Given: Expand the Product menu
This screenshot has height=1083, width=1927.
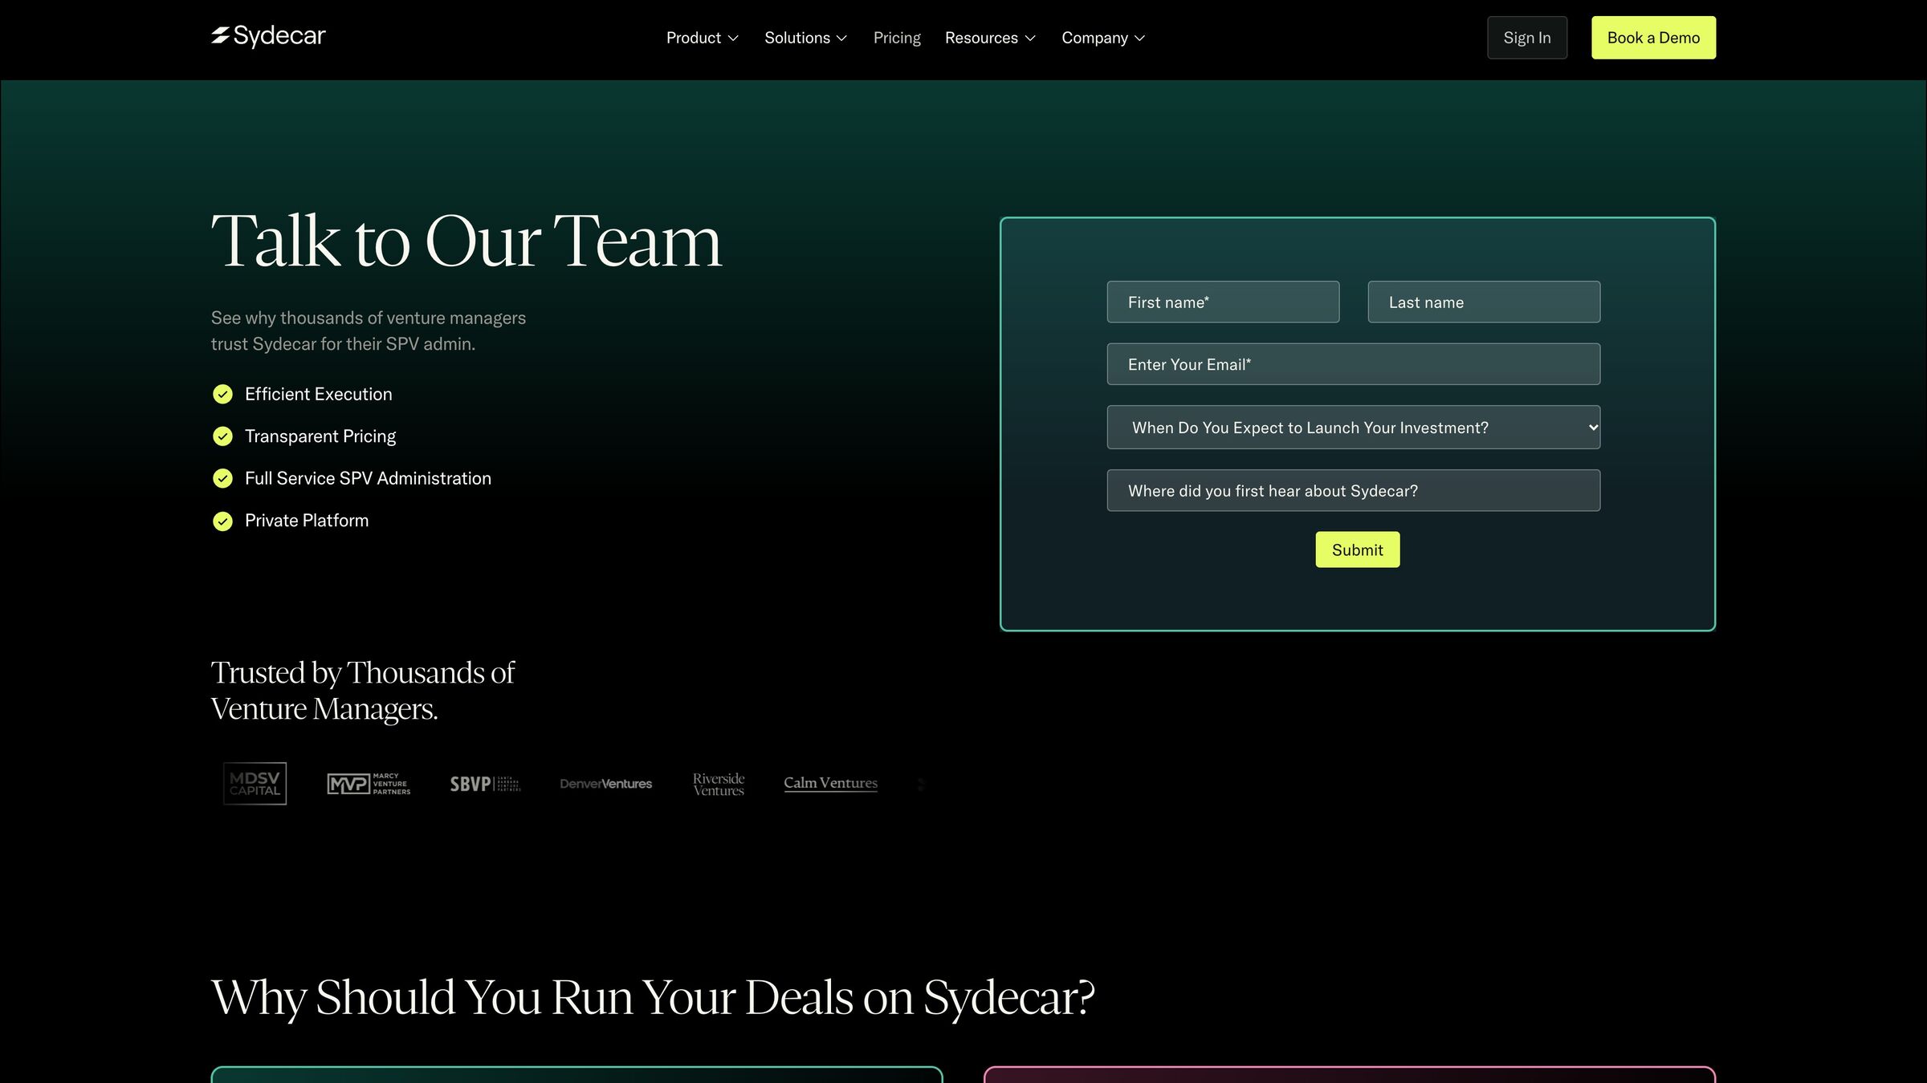Looking at the screenshot, I should pos(702,38).
